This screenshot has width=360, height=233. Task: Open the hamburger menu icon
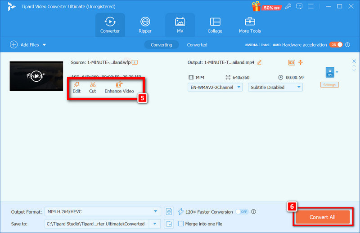(311, 6)
